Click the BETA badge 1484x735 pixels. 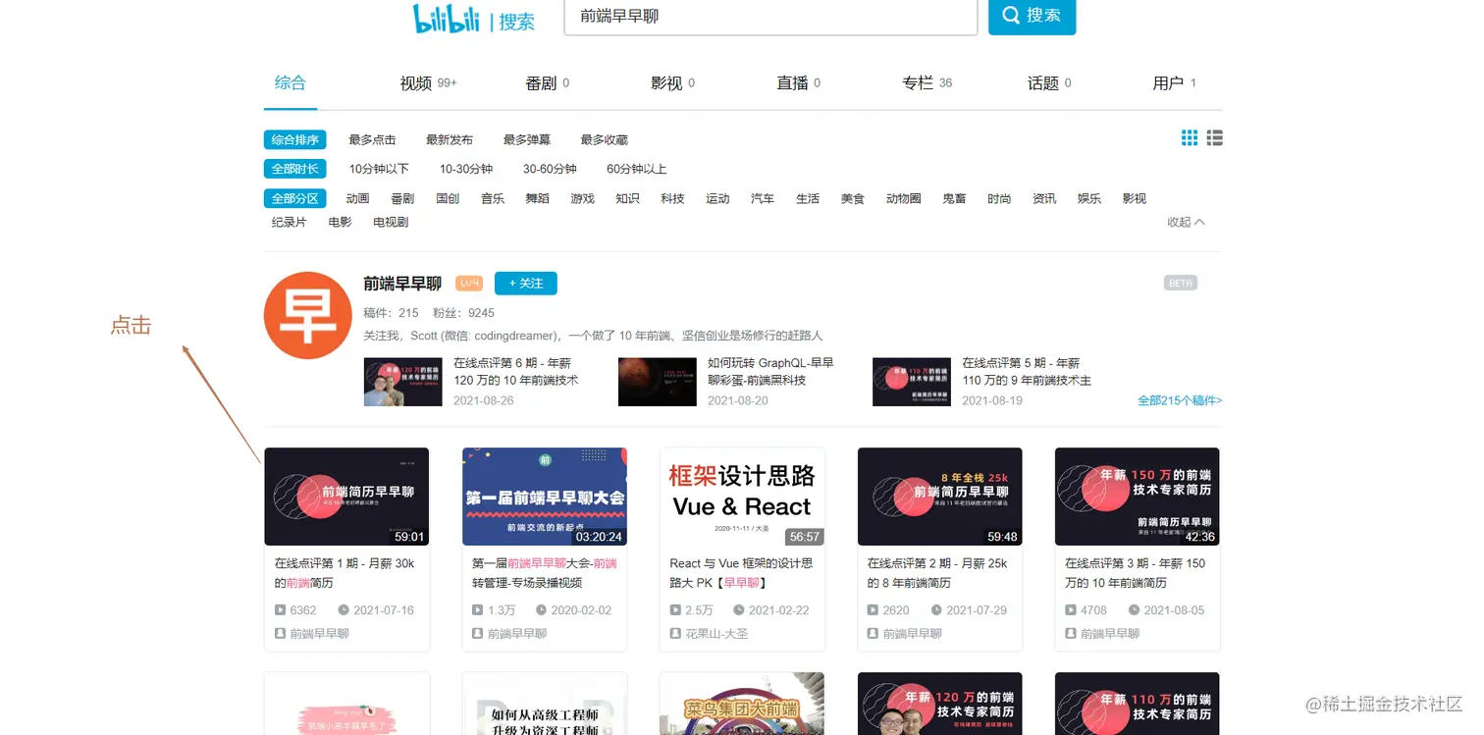point(1181,284)
